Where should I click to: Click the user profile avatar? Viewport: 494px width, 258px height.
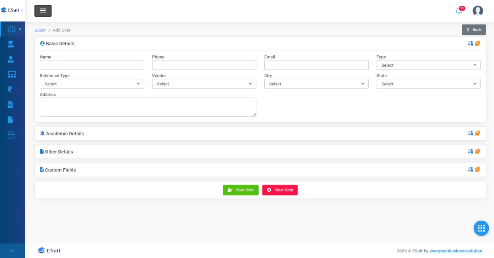478,11
